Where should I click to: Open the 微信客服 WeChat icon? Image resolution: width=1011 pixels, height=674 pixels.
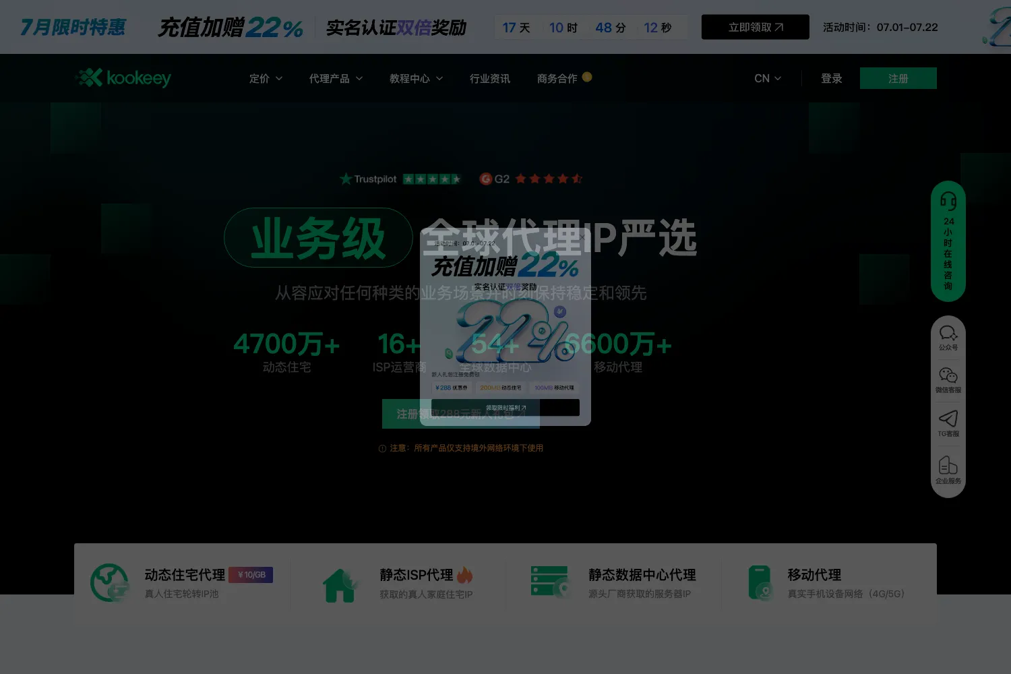pyautogui.click(x=948, y=380)
